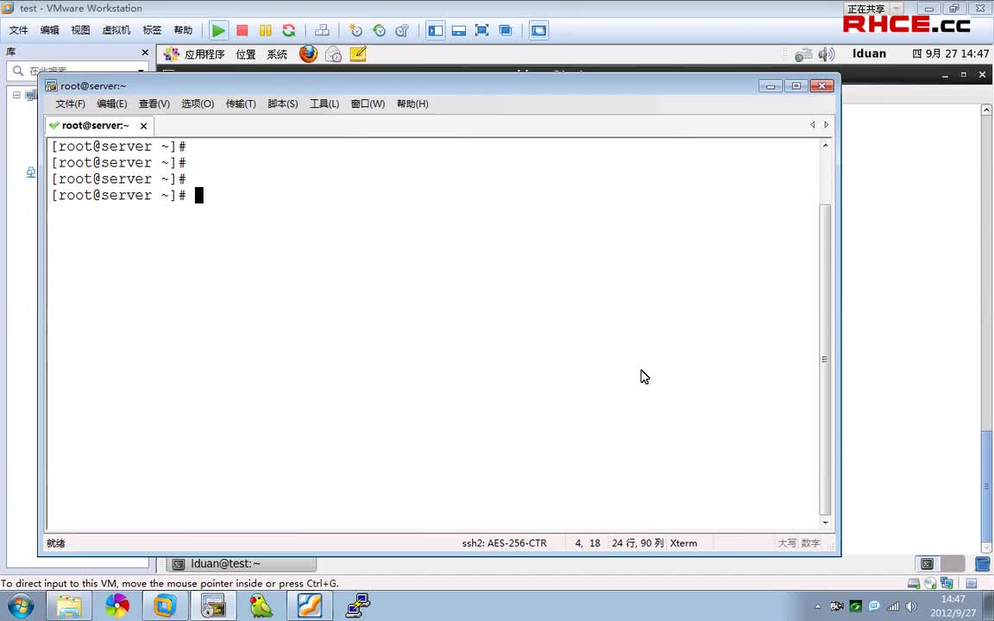Revert to snapshot icon in VMware toolbar

tap(379, 30)
